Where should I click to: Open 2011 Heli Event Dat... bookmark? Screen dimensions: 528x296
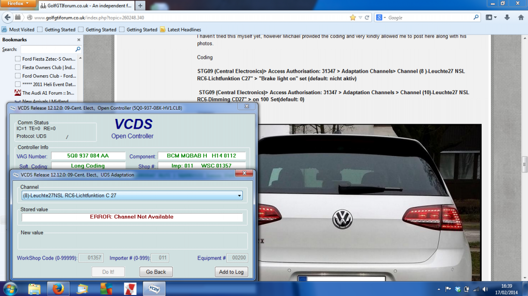click(x=45, y=84)
